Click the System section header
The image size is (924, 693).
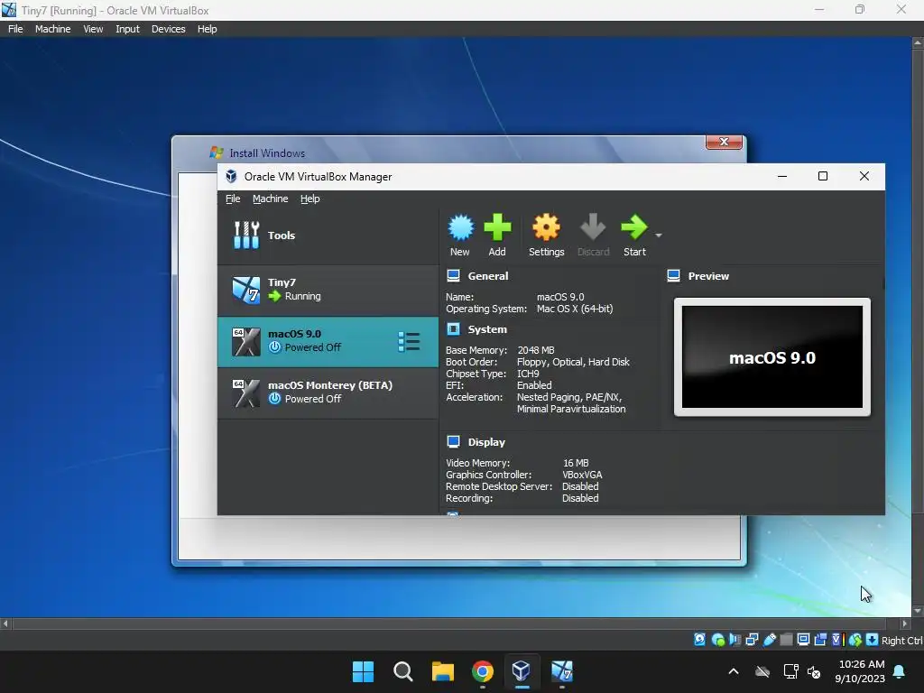(x=486, y=329)
